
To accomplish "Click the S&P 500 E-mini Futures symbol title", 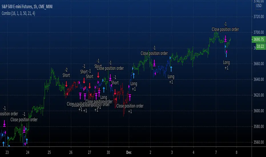I will (27, 7).
